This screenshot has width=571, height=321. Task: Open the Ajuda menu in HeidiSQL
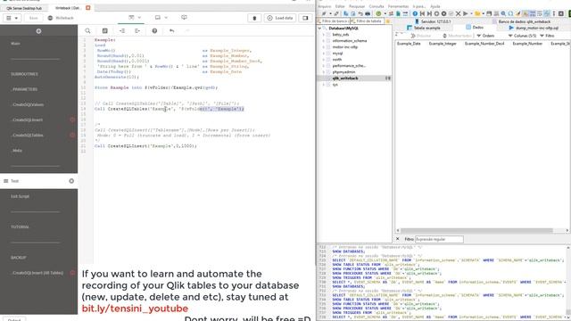[435, 6]
